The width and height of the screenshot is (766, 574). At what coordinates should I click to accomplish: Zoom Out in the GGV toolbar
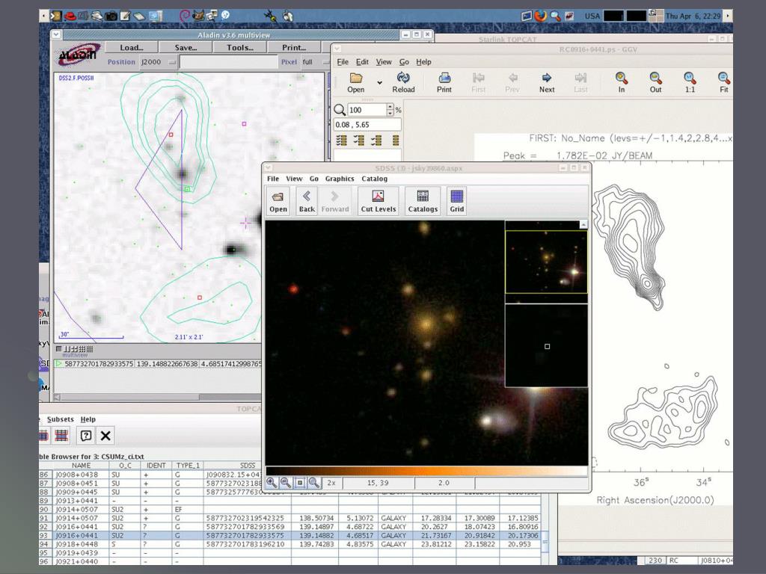tap(655, 82)
